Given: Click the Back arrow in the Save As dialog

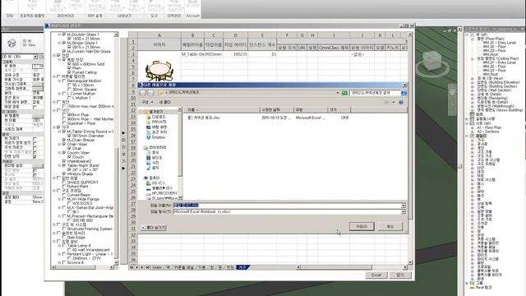Looking at the screenshot, I should click(x=143, y=93).
